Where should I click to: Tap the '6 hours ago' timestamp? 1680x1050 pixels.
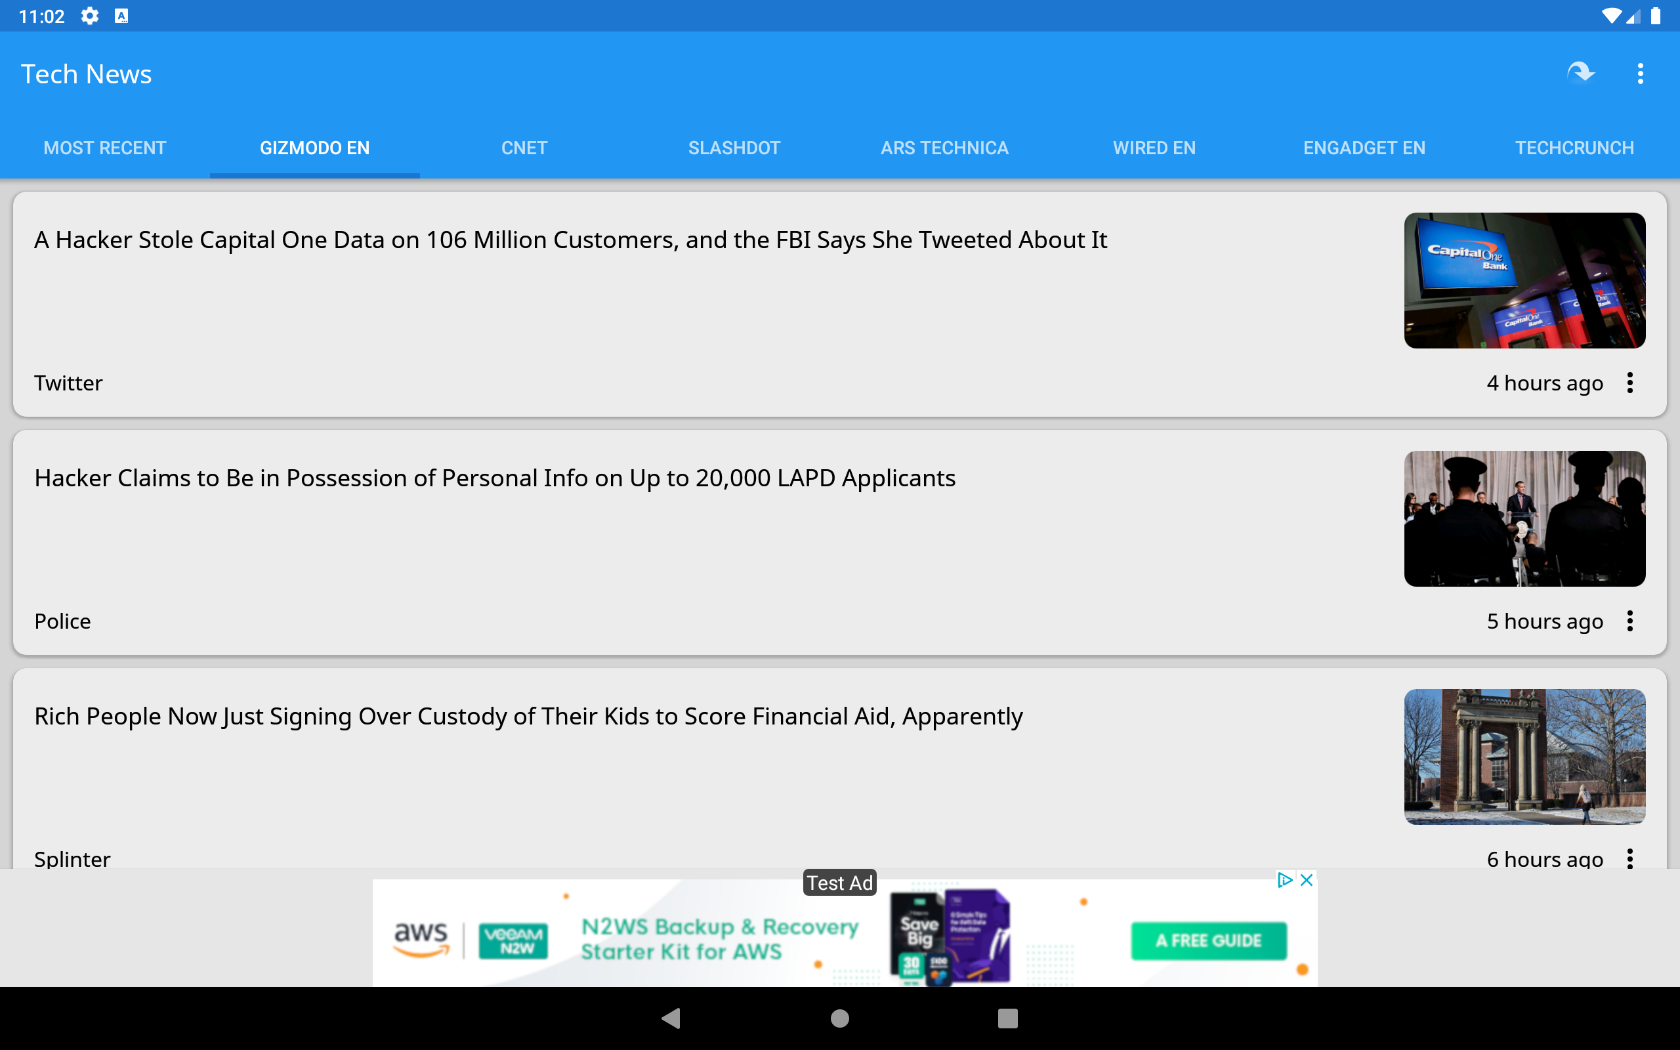[1545, 858]
